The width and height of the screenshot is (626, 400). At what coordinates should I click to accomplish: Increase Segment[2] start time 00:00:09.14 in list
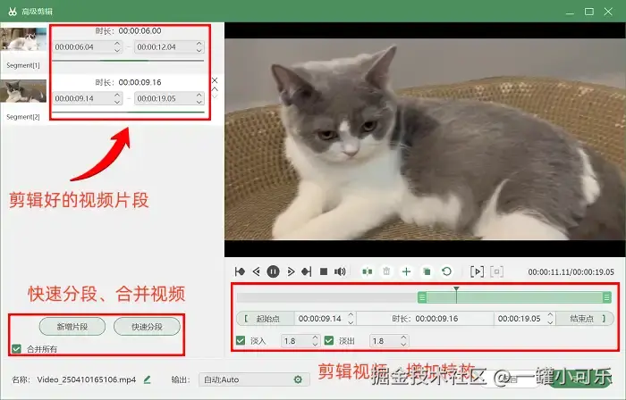coord(117,95)
